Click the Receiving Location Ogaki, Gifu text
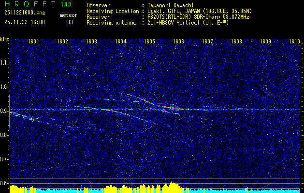 [200, 11]
